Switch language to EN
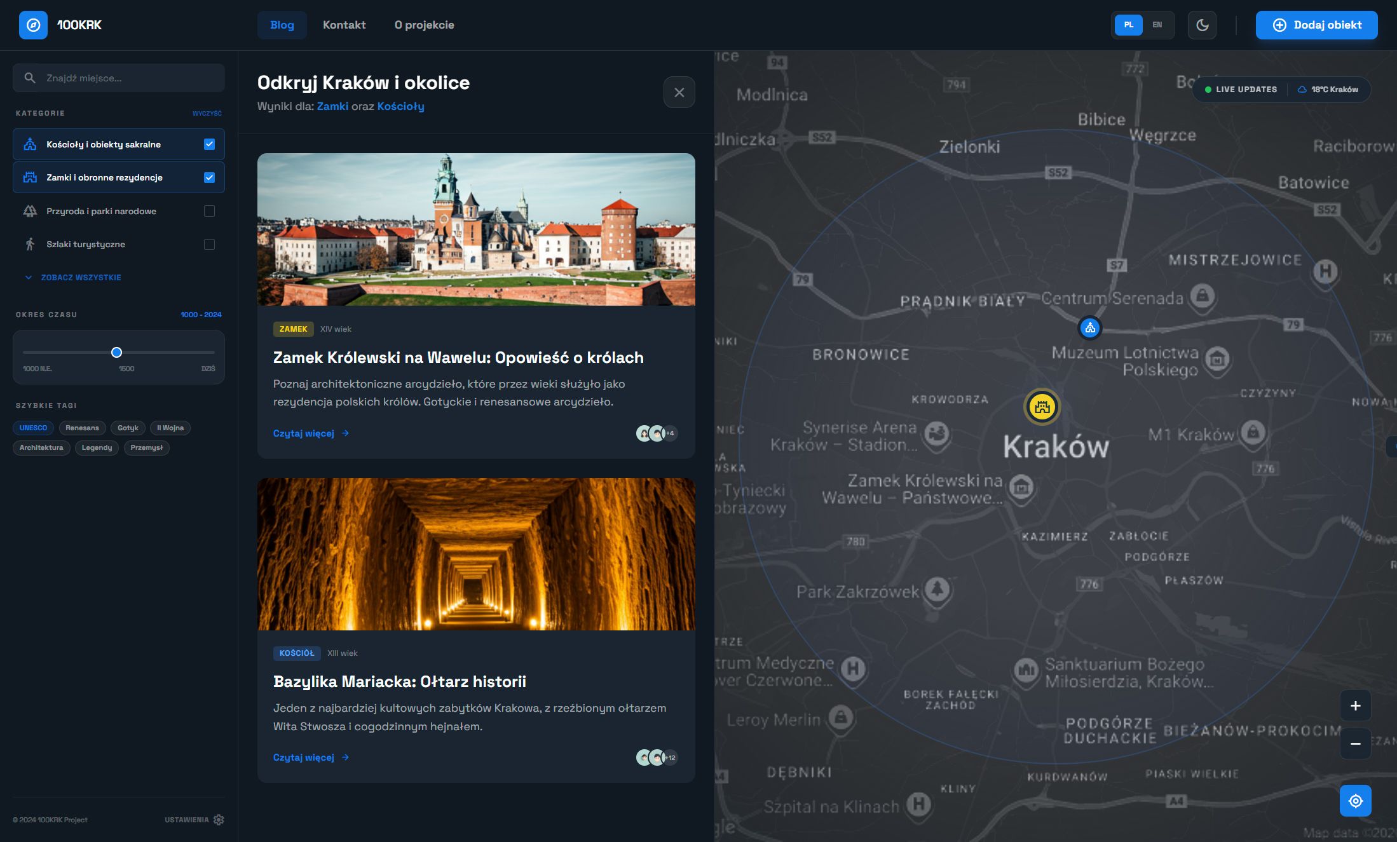 [1157, 25]
